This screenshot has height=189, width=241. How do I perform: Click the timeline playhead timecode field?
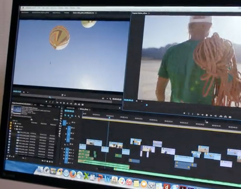[x=69, y=111]
